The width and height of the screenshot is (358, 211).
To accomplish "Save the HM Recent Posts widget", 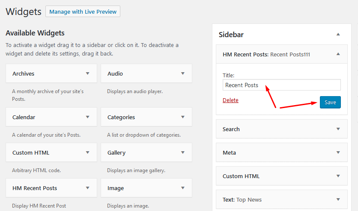I will [x=330, y=103].
